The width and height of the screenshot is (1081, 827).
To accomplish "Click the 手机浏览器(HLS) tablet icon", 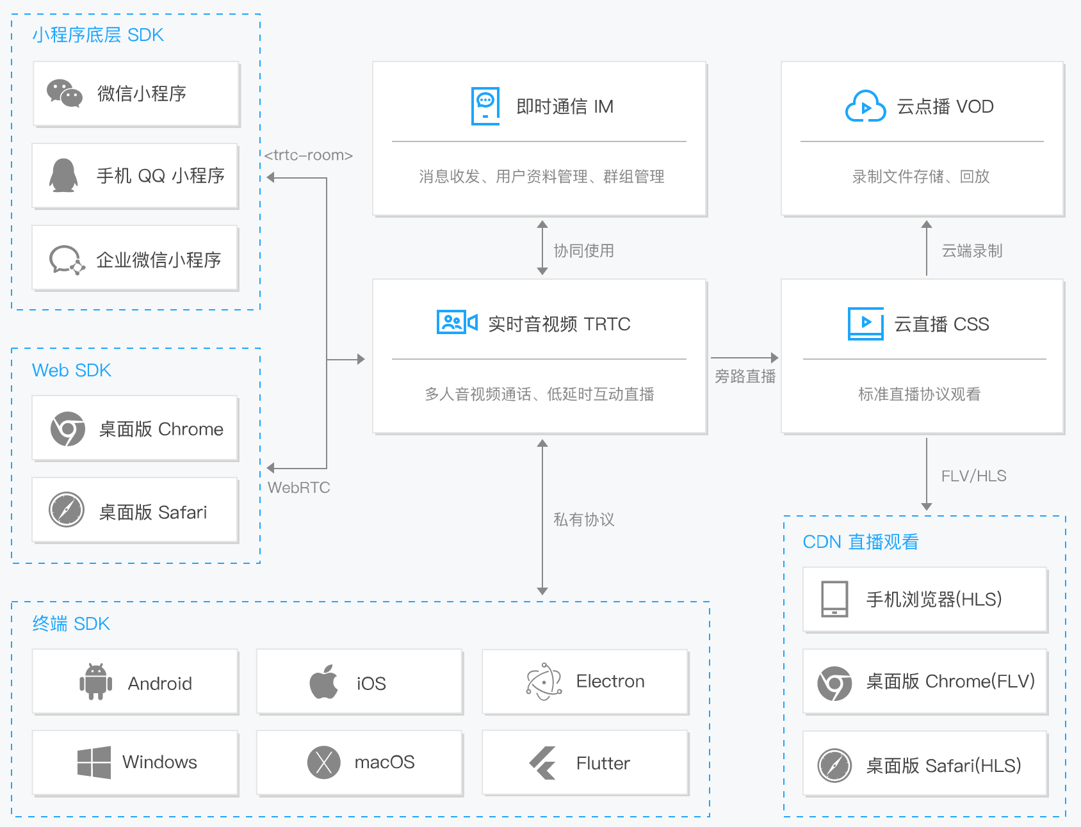I will pyautogui.click(x=834, y=599).
